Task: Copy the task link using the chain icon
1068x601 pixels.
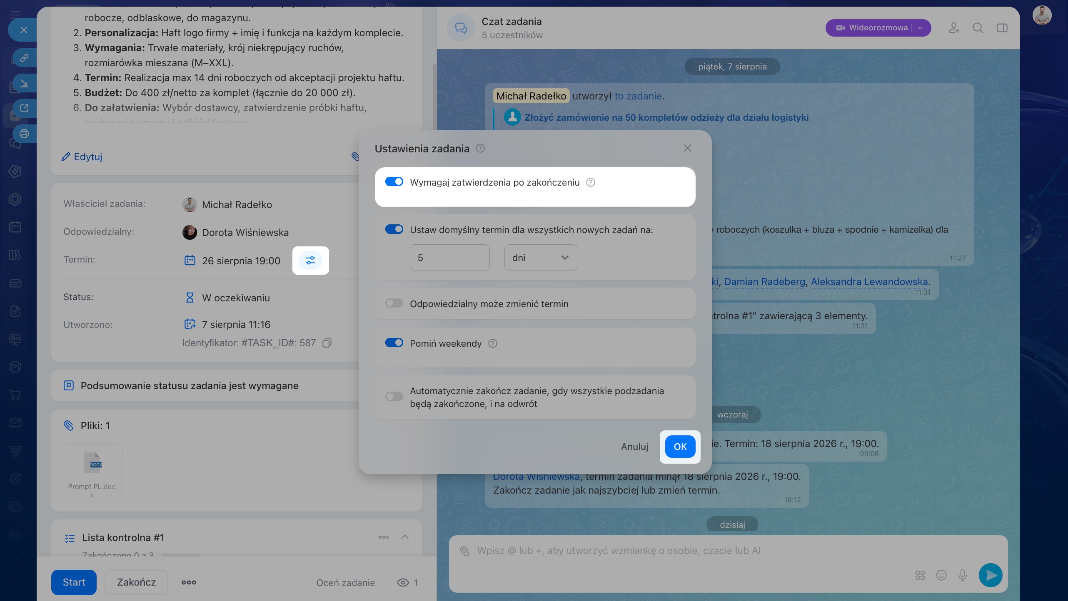Action: click(24, 58)
